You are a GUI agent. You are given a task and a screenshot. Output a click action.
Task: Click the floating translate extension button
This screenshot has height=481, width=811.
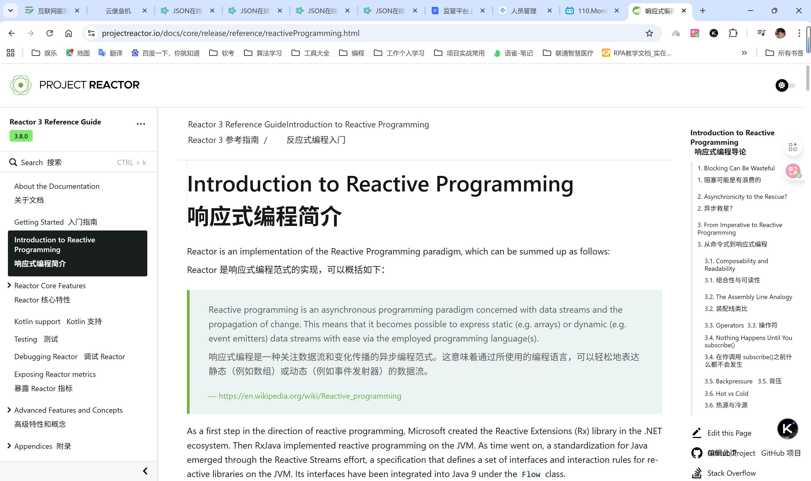click(x=793, y=171)
